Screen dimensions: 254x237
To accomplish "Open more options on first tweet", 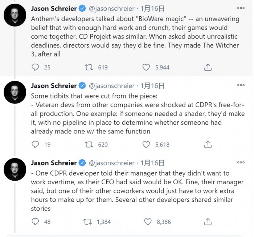I will click(x=241, y=8).
